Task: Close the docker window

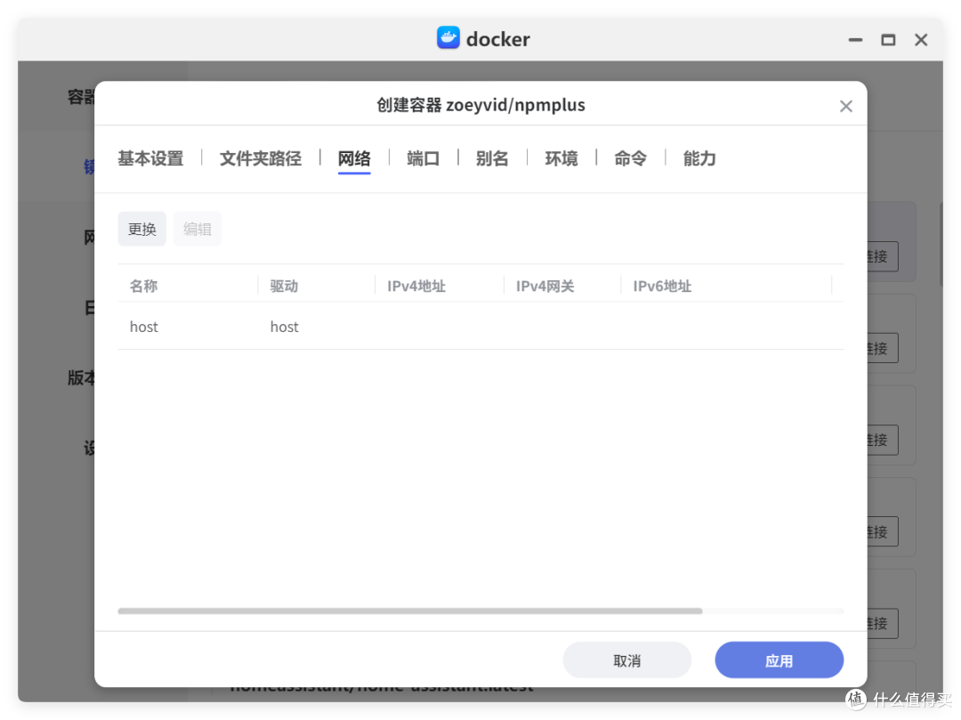Action: tap(921, 40)
